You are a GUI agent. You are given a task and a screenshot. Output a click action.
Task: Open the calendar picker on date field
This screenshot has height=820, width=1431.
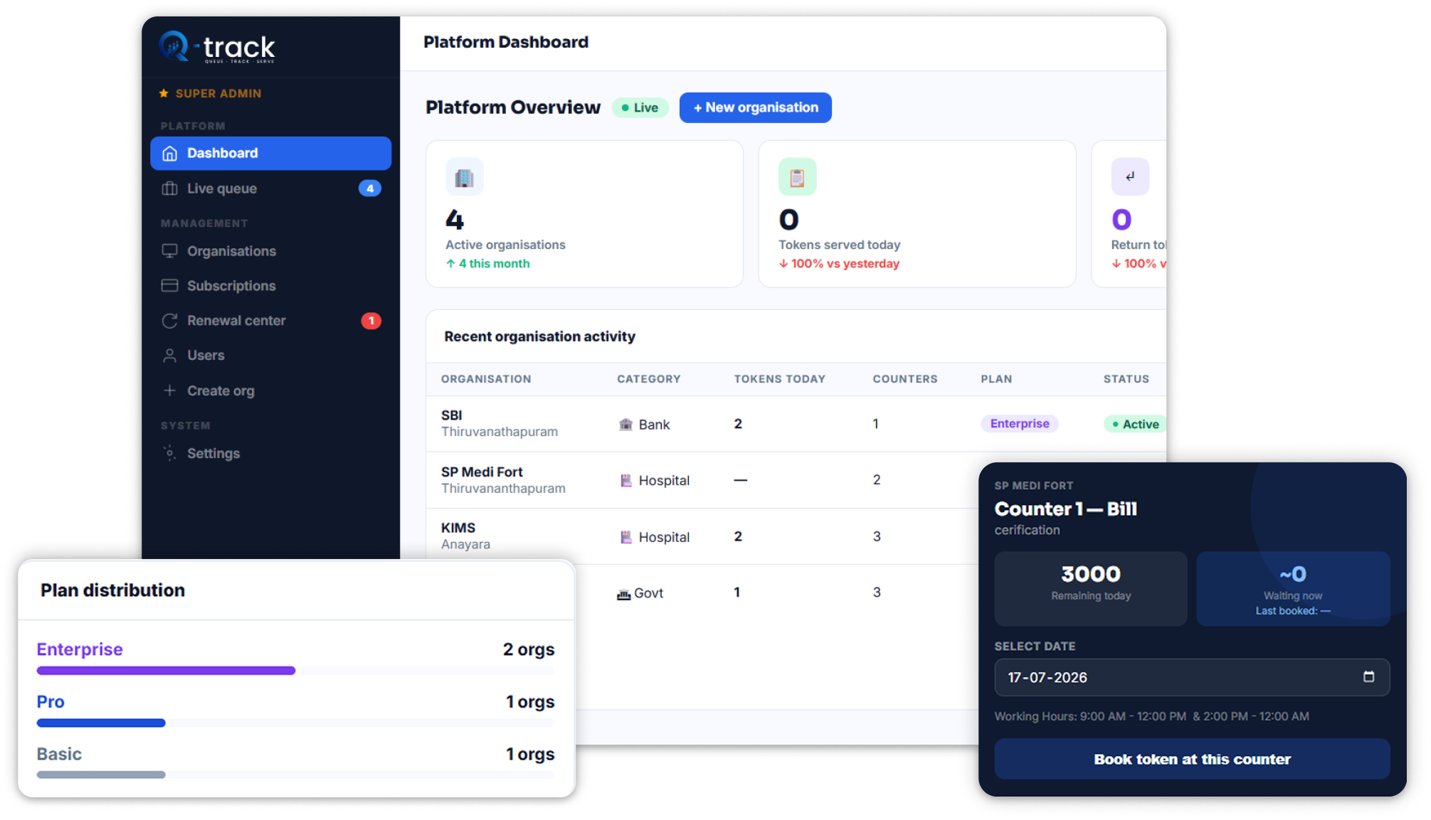pyautogui.click(x=1368, y=676)
